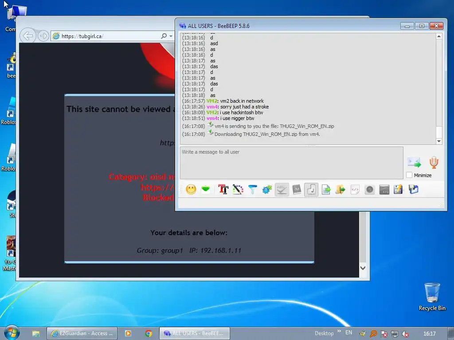
Task: Click the search magnifier in IE address bar
Action: click(x=164, y=36)
